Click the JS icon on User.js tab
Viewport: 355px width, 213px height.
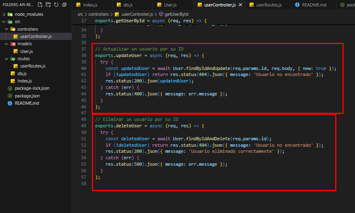click(159, 5)
